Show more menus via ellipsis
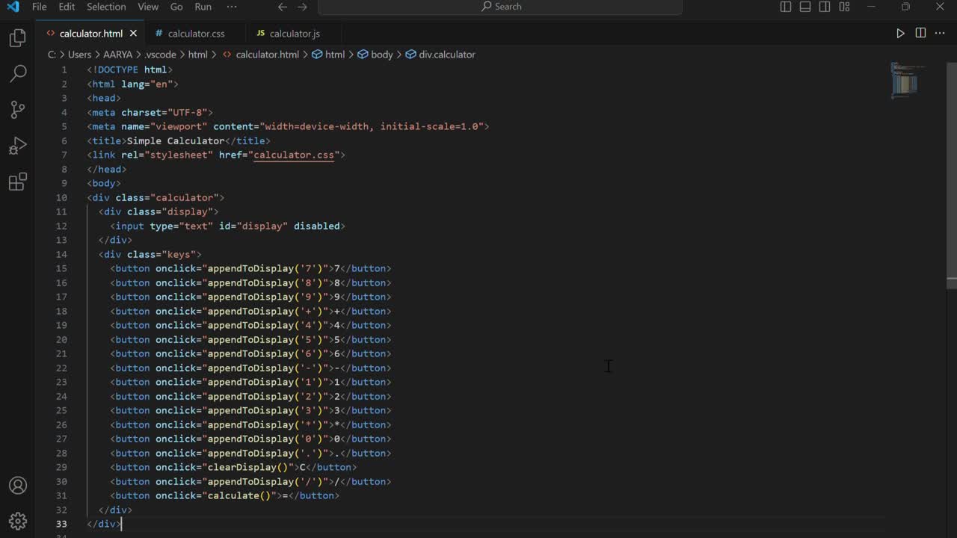This screenshot has height=538, width=957. 232,7
